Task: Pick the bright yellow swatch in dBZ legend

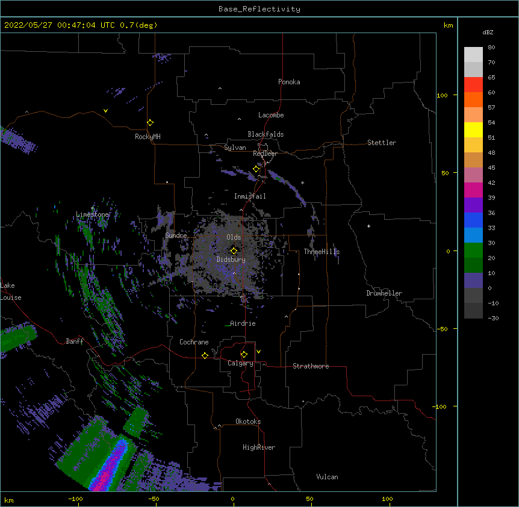Action: pos(473,129)
